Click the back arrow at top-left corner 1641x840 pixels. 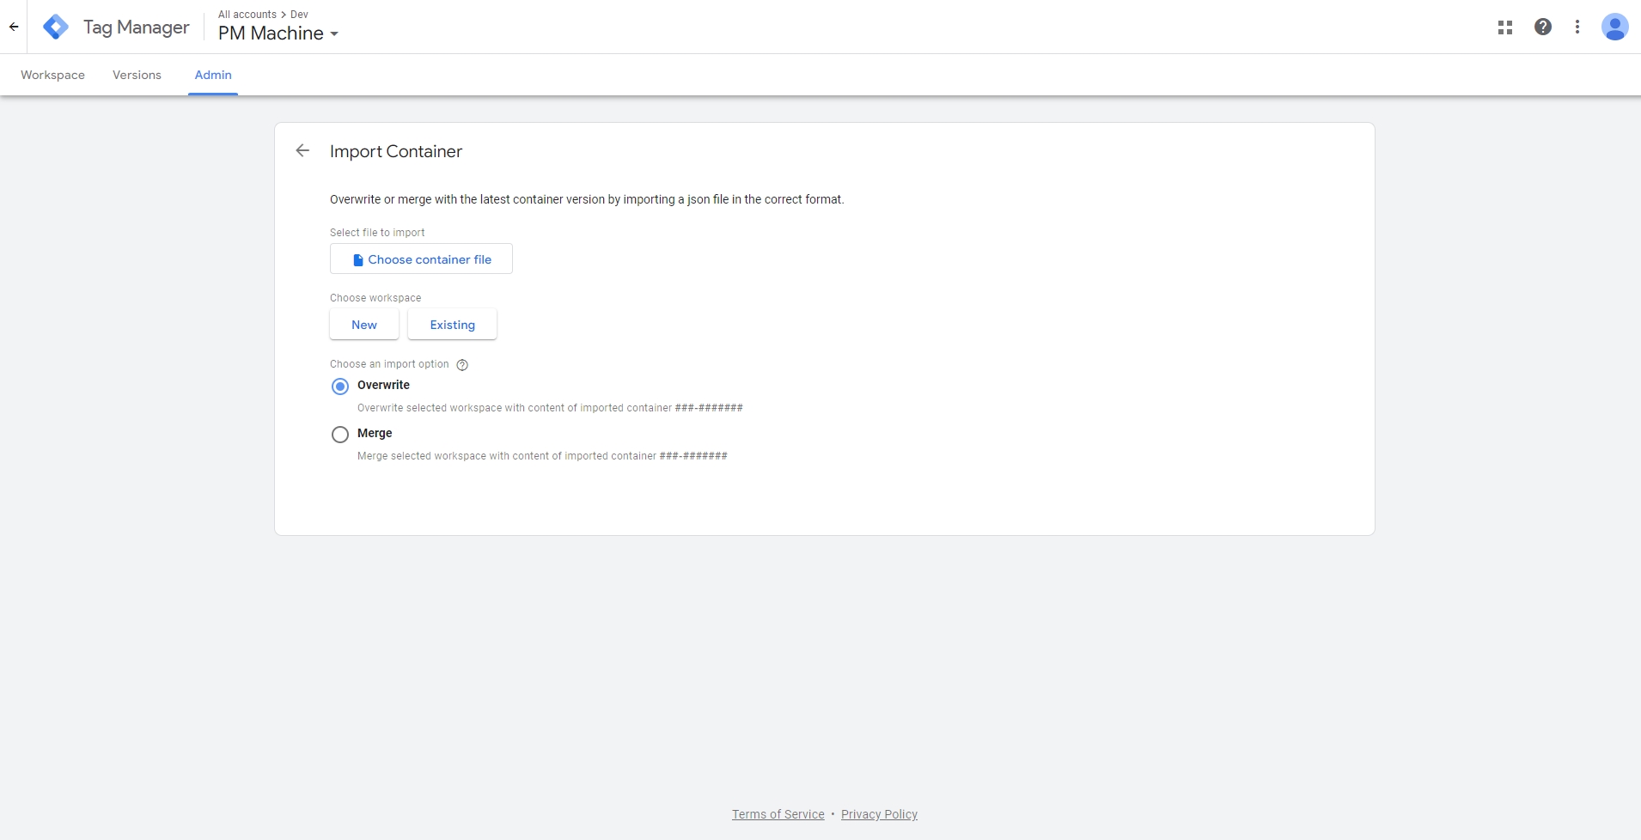pos(14,27)
